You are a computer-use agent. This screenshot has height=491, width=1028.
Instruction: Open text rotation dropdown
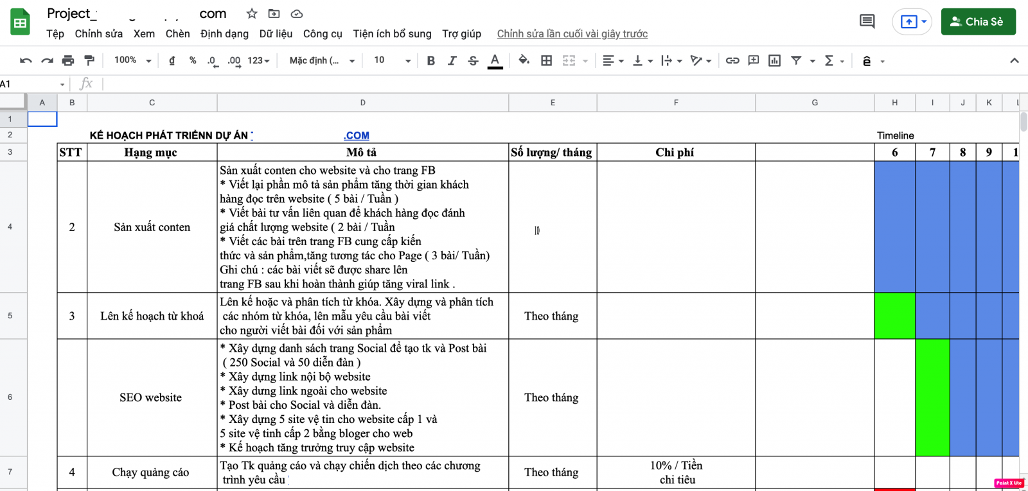coord(701,60)
